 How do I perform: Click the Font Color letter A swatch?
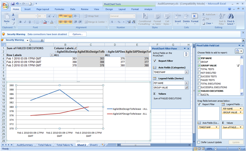pos(52,22)
